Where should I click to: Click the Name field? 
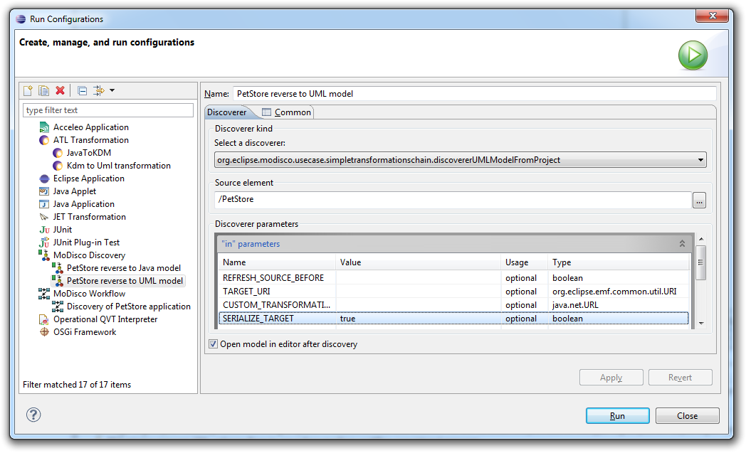[x=474, y=94]
